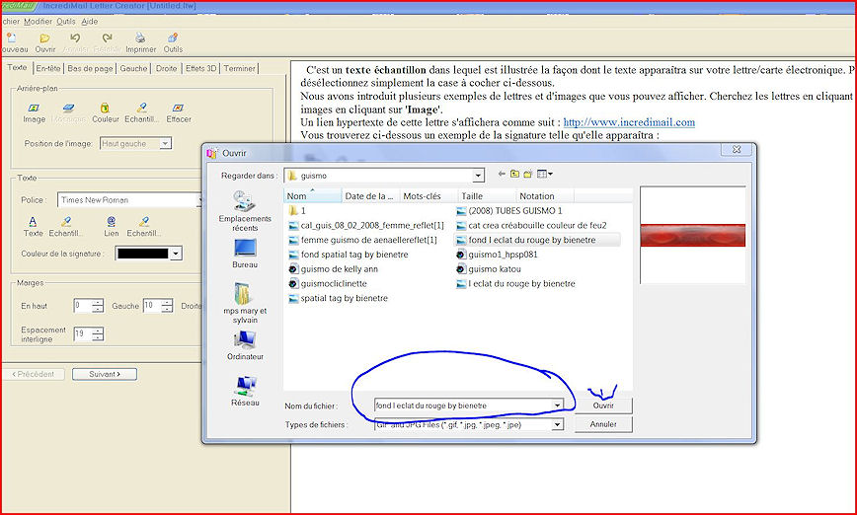The height and width of the screenshot is (515, 857).
Task: Click the create new folder icon
Action: (528, 174)
